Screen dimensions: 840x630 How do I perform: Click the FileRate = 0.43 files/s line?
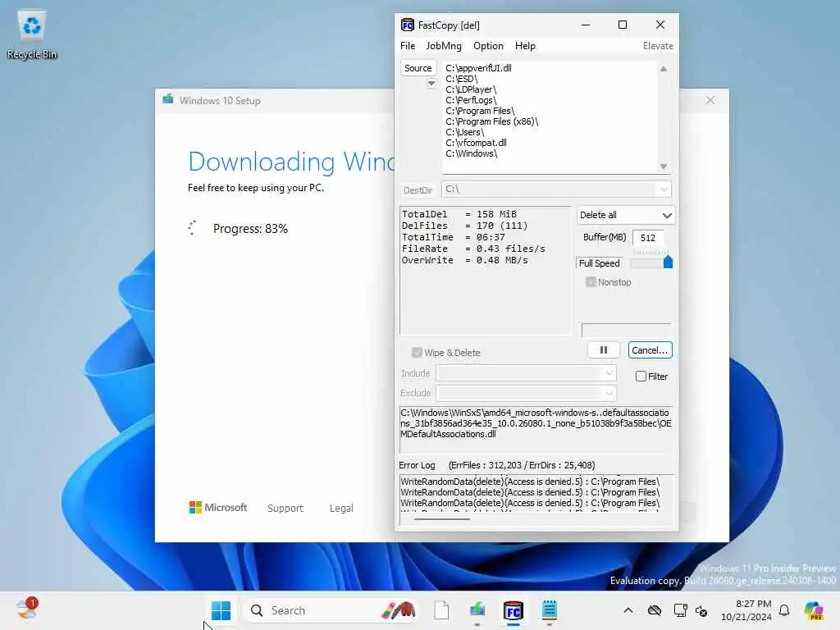[473, 249]
